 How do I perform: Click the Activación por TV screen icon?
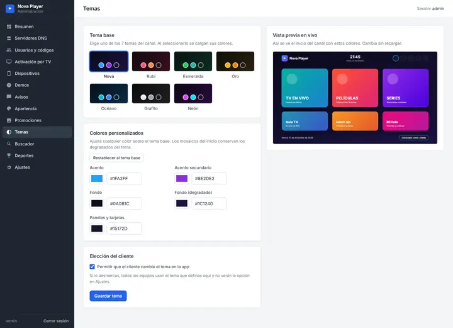9,62
